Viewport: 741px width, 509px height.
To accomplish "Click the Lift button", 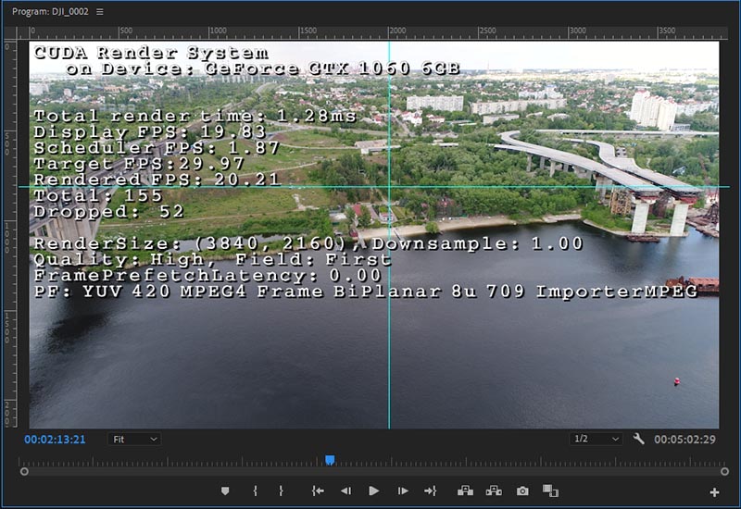I will click(x=464, y=491).
